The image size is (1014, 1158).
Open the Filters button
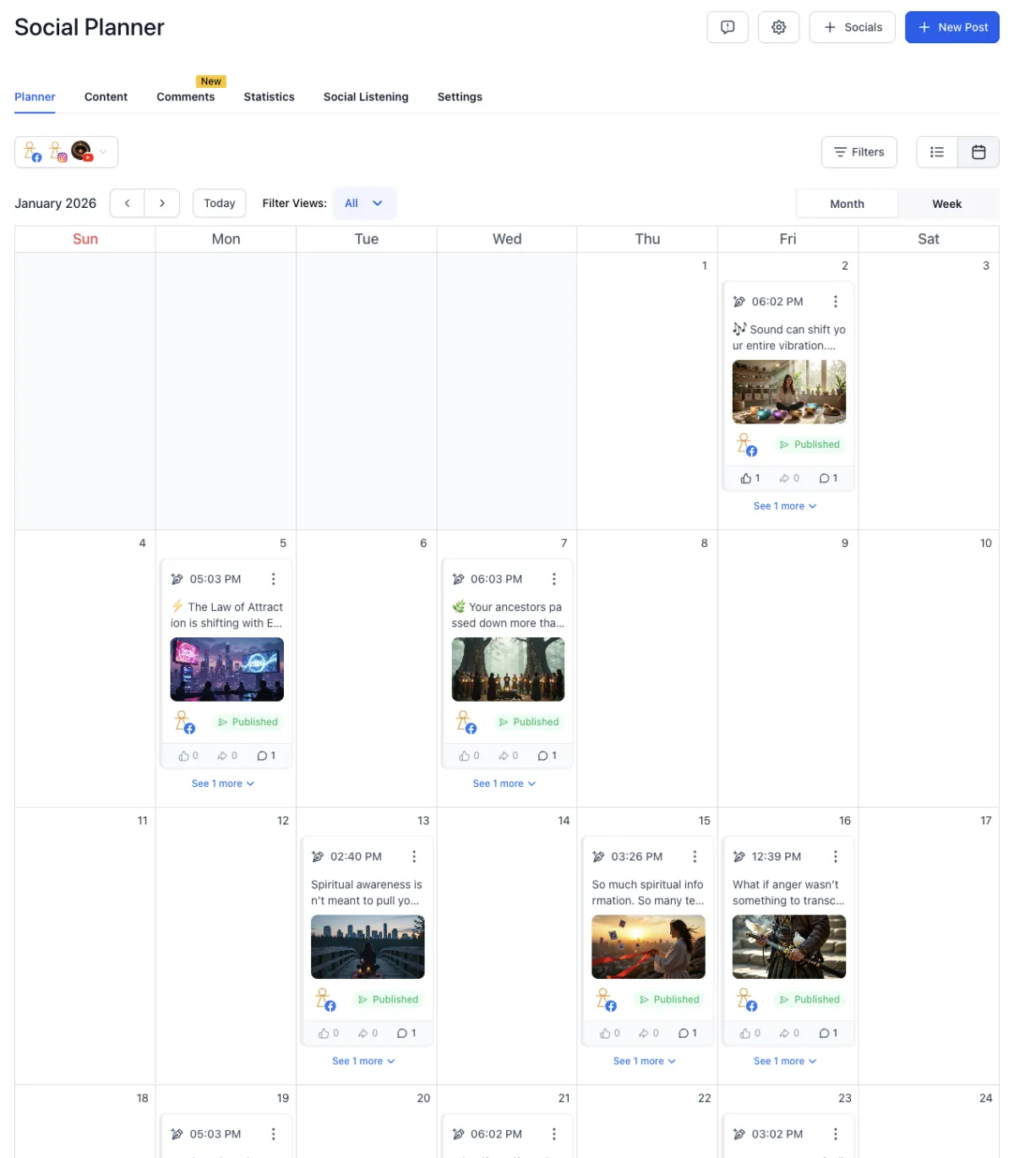(x=859, y=152)
